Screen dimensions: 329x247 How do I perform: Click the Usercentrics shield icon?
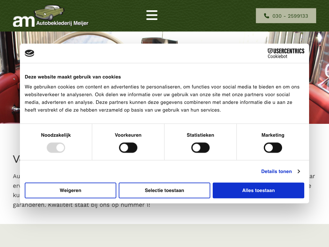270,51
